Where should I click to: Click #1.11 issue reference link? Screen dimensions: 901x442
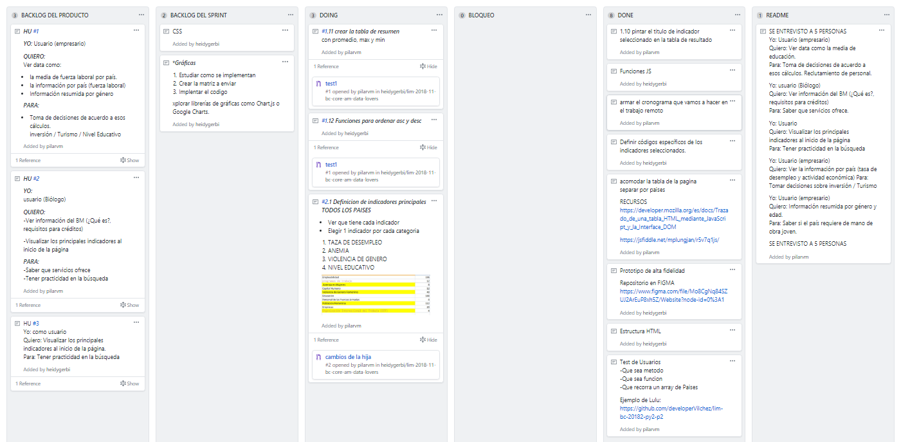[x=328, y=31]
